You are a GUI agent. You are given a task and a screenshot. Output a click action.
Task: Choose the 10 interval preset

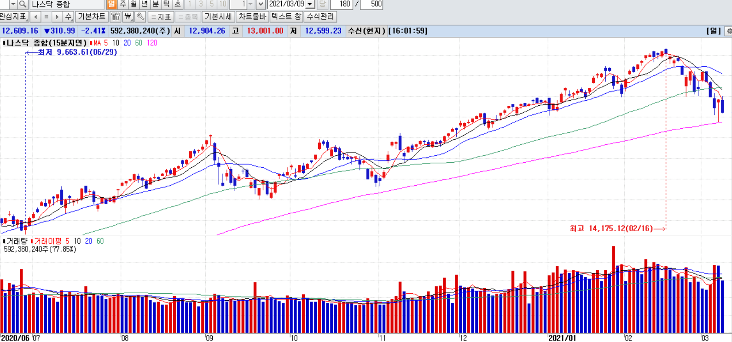[x=223, y=4]
